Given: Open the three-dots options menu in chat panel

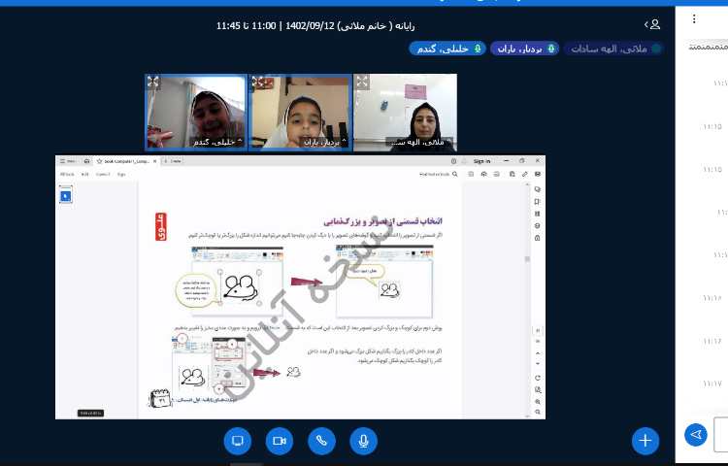Looking at the screenshot, I should (x=694, y=18).
